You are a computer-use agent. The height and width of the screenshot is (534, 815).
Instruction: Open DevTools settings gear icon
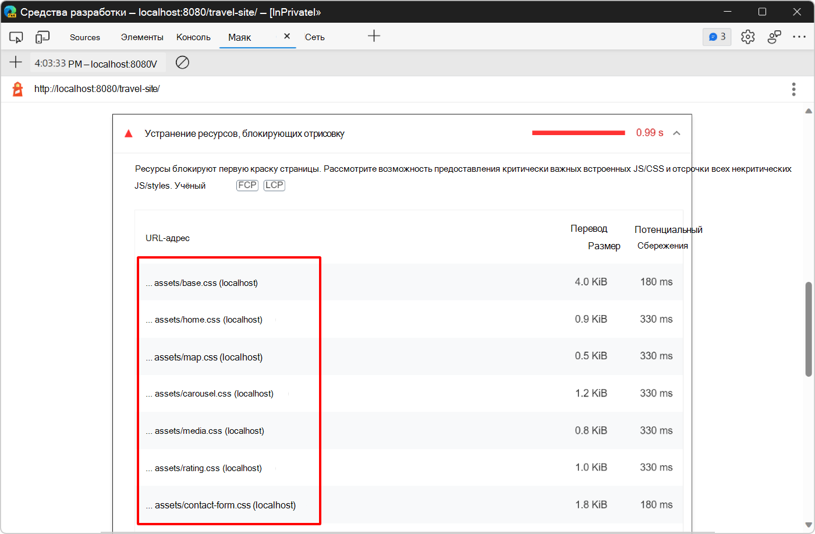pos(748,37)
